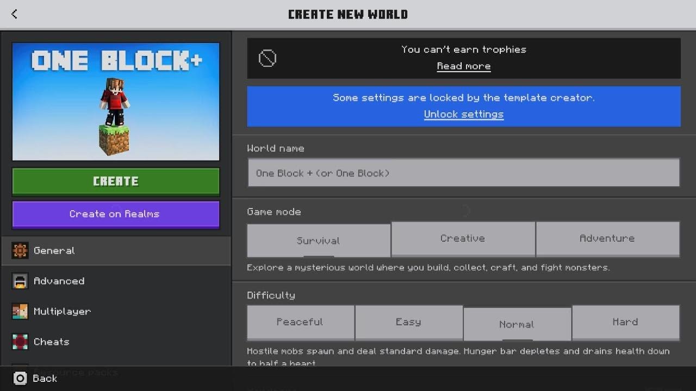Click the green Create button

coord(116,181)
